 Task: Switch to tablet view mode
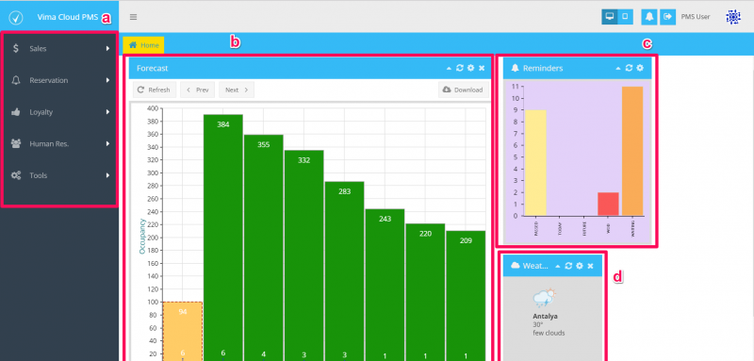[x=625, y=17]
